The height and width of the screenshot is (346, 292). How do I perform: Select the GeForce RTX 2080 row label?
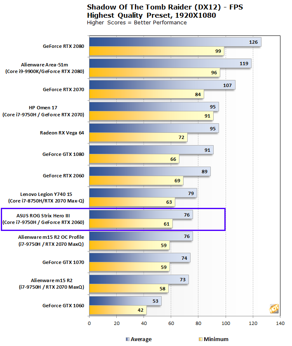(x=64, y=46)
